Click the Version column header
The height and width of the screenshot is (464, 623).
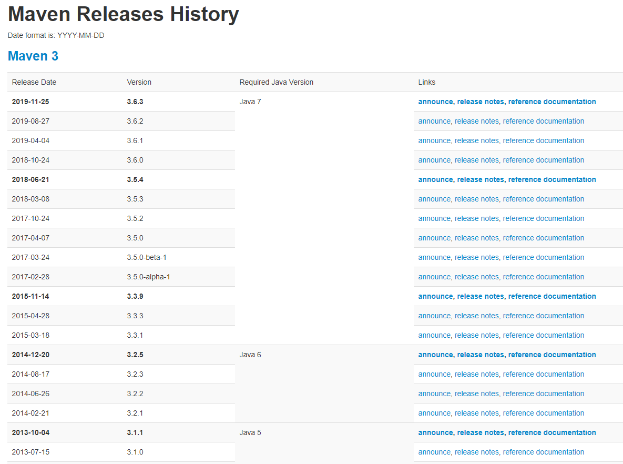179,82
